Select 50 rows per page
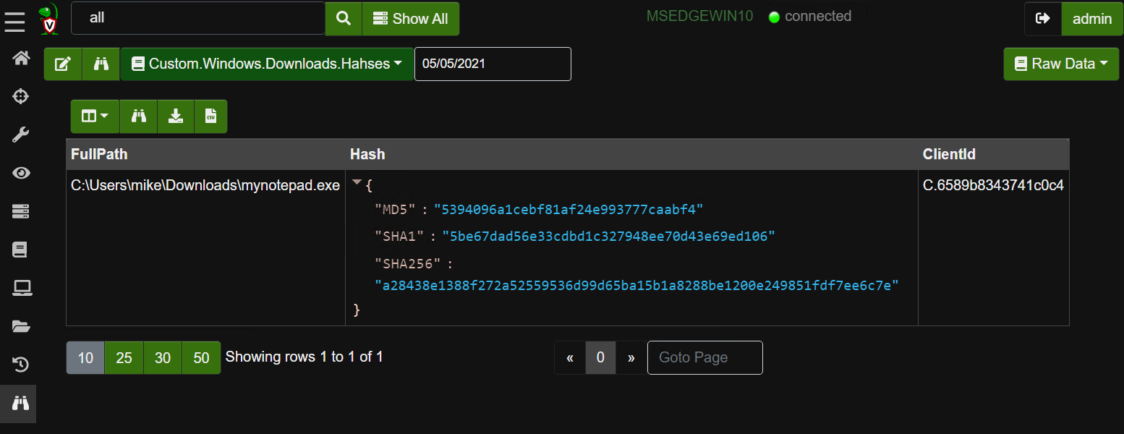1124x434 pixels. tap(201, 357)
